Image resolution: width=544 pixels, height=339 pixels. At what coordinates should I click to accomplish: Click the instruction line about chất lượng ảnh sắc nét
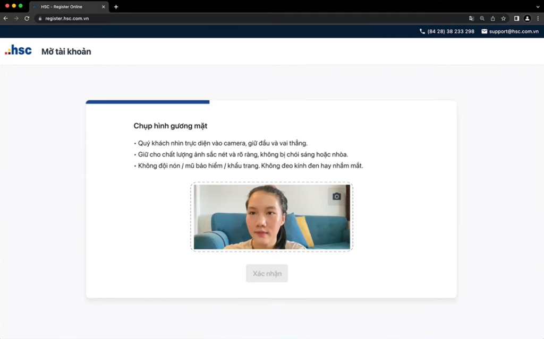pyautogui.click(x=241, y=154)
